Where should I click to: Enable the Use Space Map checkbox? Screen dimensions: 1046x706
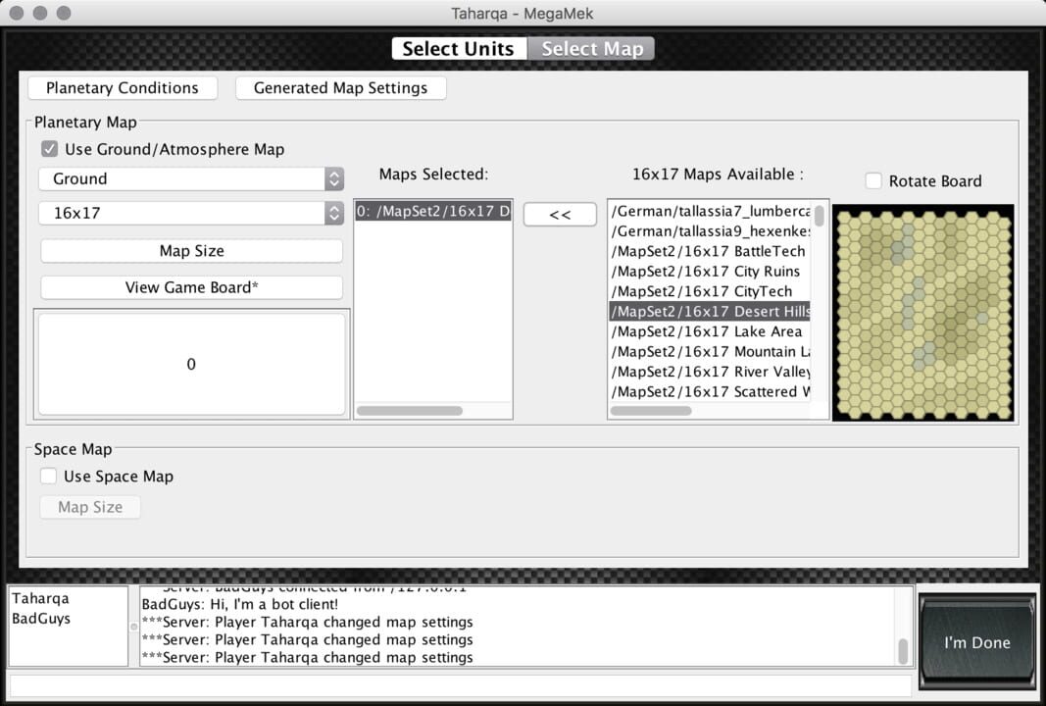pos(49,477)
